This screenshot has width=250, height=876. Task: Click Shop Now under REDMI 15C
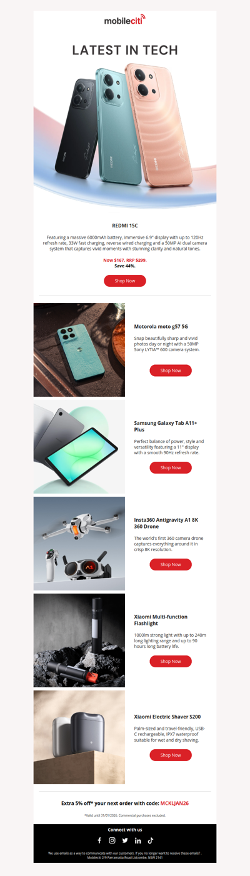click(x=125, y=281)
